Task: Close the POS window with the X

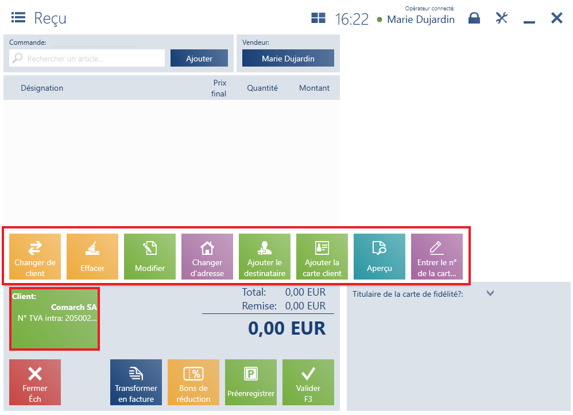Action: tap(556, 18)
